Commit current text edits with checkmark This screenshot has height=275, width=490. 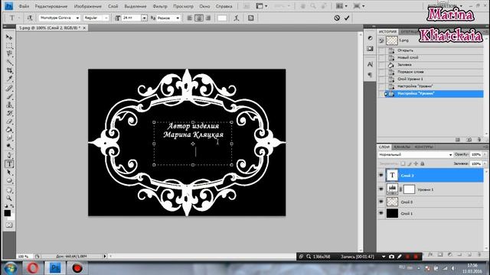click(347, 18)
